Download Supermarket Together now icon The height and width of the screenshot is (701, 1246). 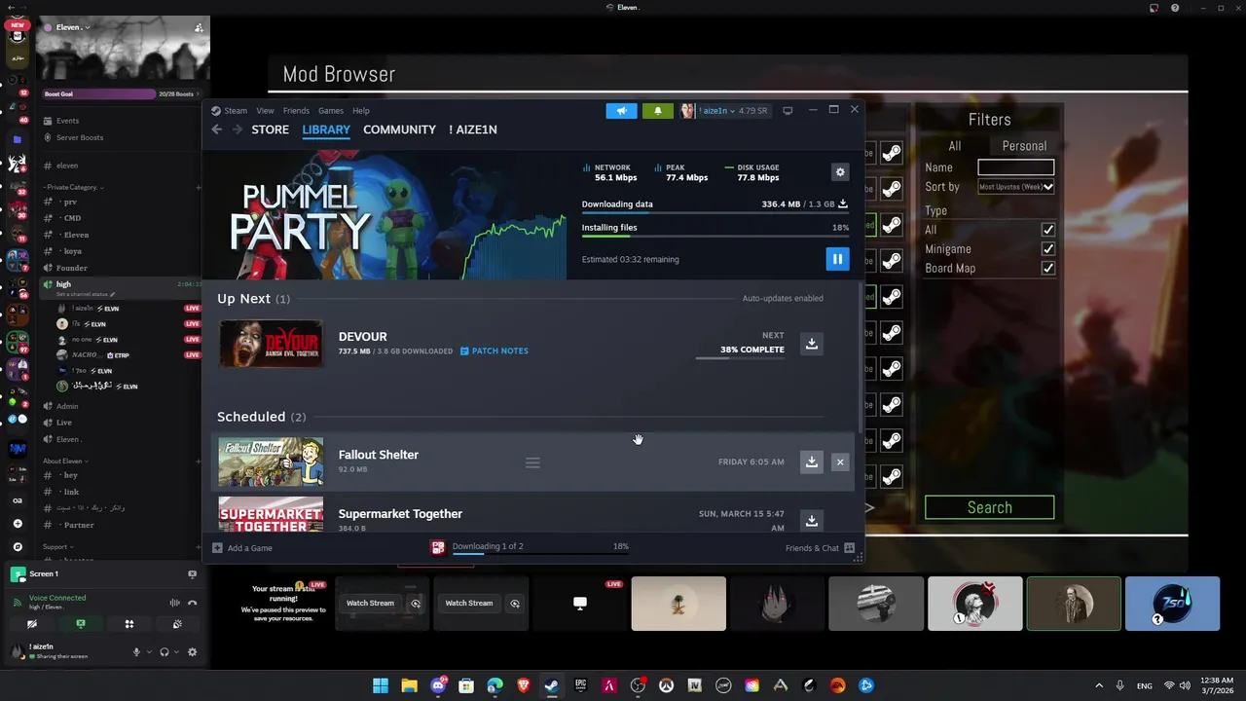click(x=811, y=521)
